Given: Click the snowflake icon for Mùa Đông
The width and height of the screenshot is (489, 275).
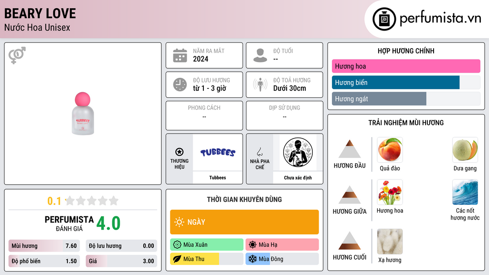Looking at the screenshot, I should pos(253,259).
